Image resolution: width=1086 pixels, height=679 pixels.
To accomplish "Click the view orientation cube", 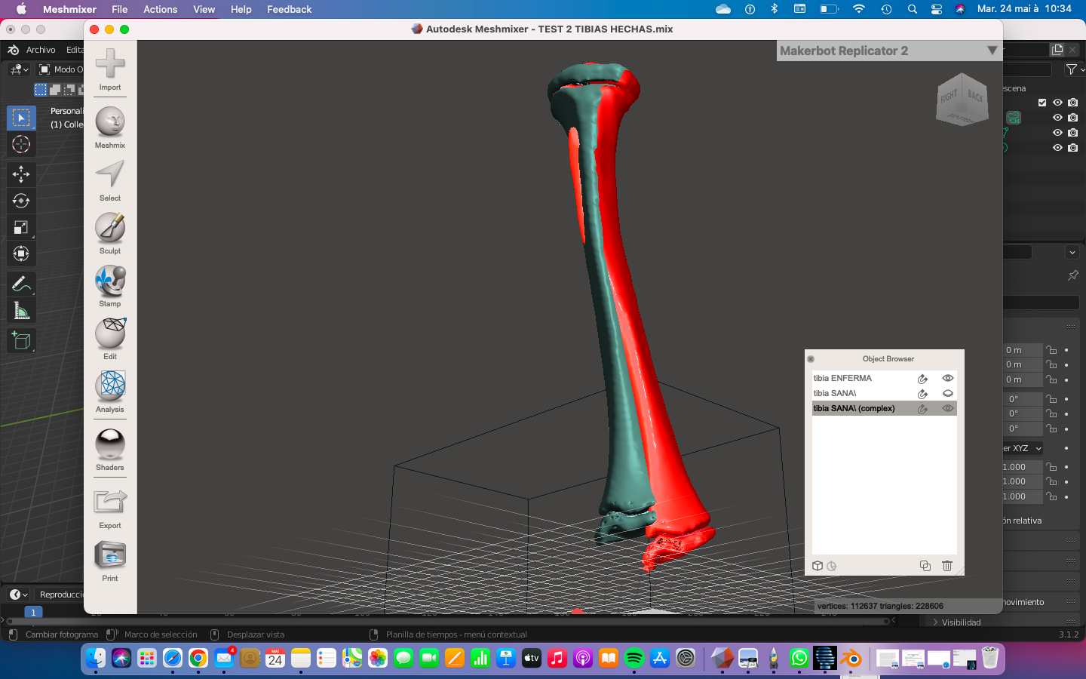I will (x=962, y=99).
